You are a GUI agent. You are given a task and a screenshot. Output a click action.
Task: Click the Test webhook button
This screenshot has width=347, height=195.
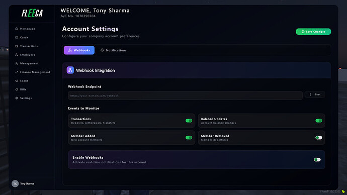click(315, 94)
